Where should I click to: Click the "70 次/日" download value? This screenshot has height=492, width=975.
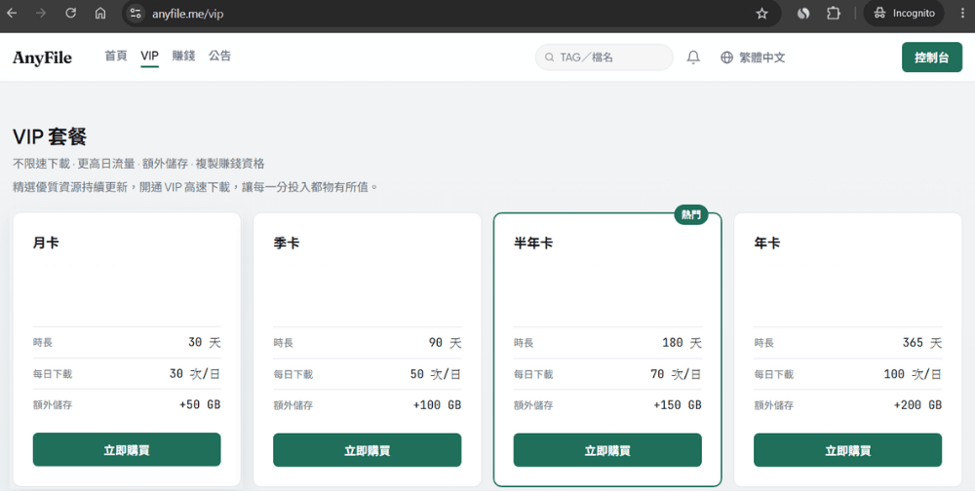[676, 374]
